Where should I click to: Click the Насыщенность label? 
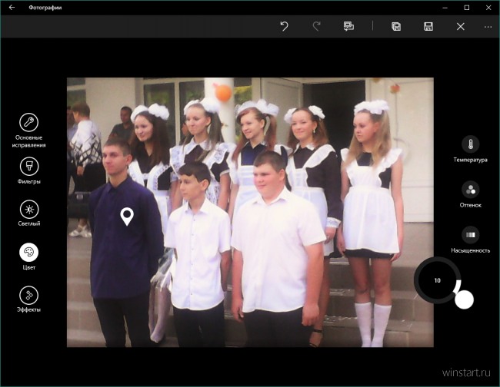[x=470, y=250]
